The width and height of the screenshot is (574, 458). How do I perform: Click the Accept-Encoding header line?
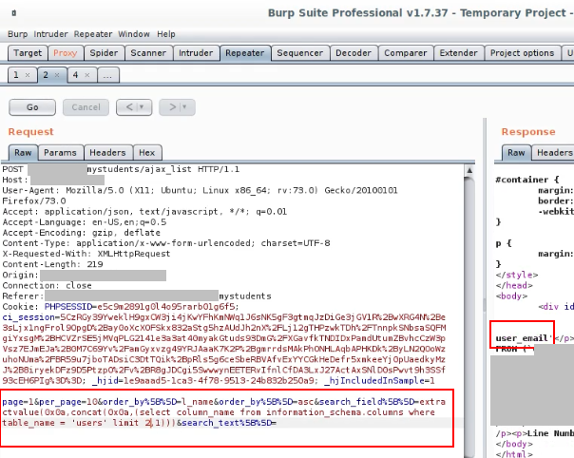(82, 233)
